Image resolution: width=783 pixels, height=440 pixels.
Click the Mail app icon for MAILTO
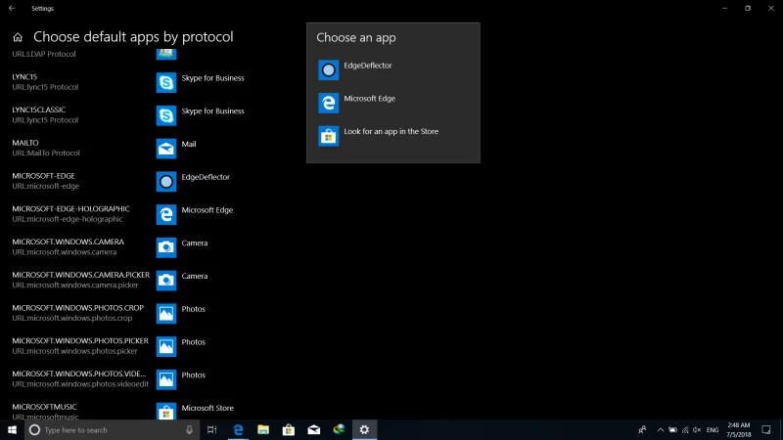pos(166,149)
